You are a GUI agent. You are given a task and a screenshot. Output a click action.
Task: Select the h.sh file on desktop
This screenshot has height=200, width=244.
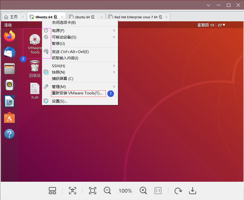35,91
